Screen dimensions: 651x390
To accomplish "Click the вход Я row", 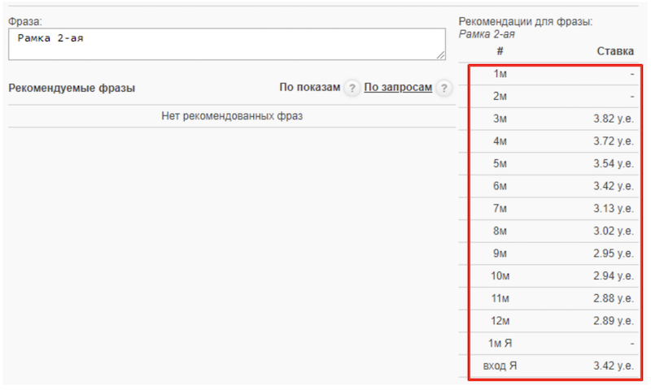I will (555, 366).
